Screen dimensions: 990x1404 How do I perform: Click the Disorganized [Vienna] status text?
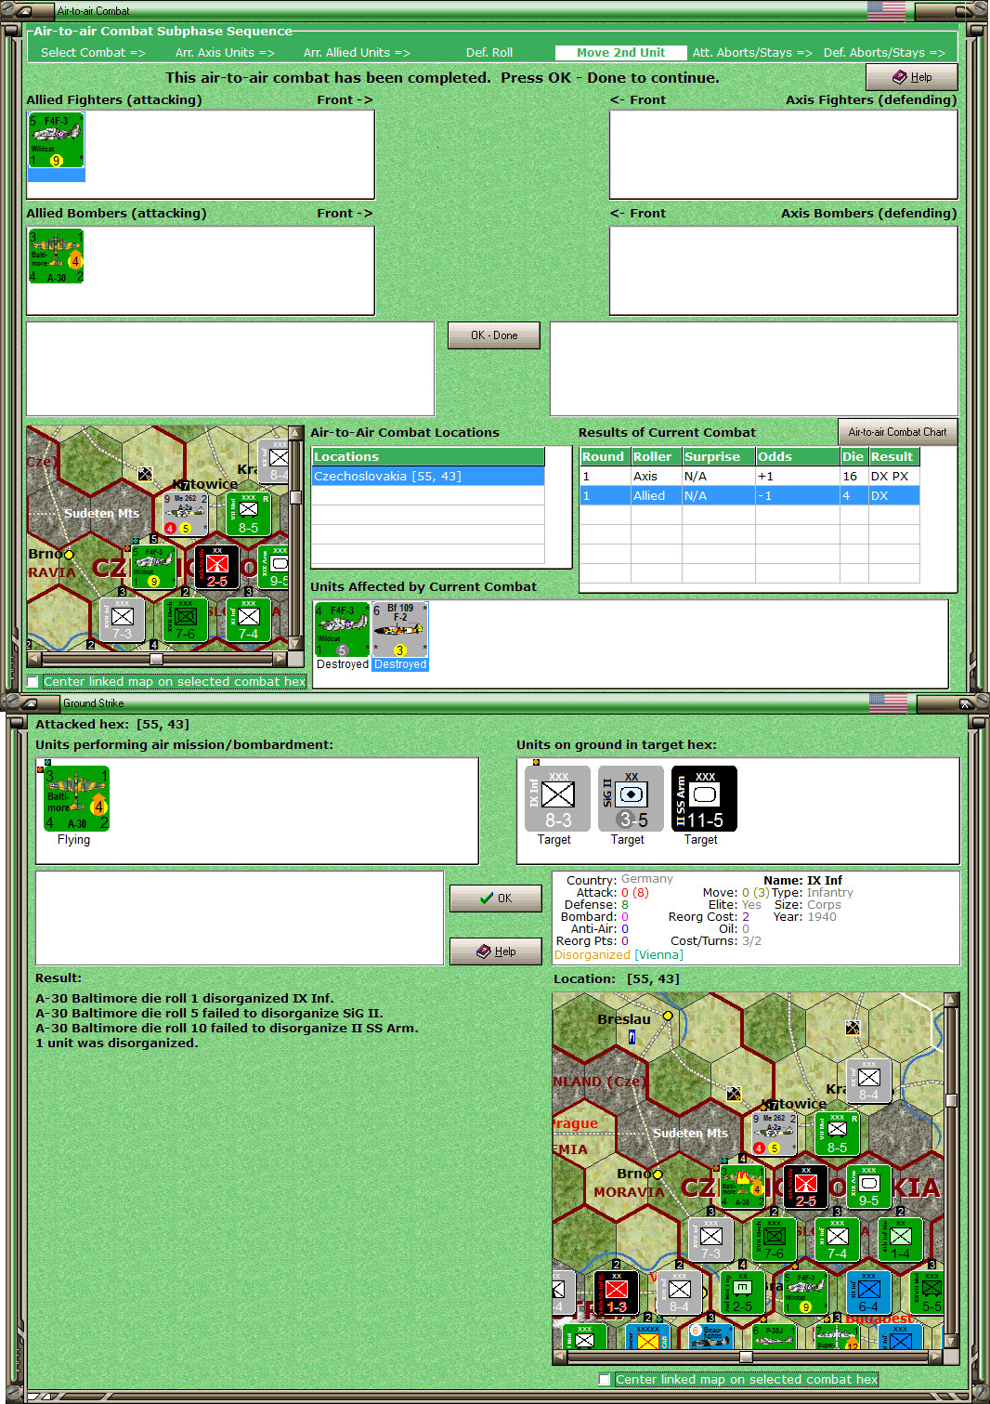[619, 954]
